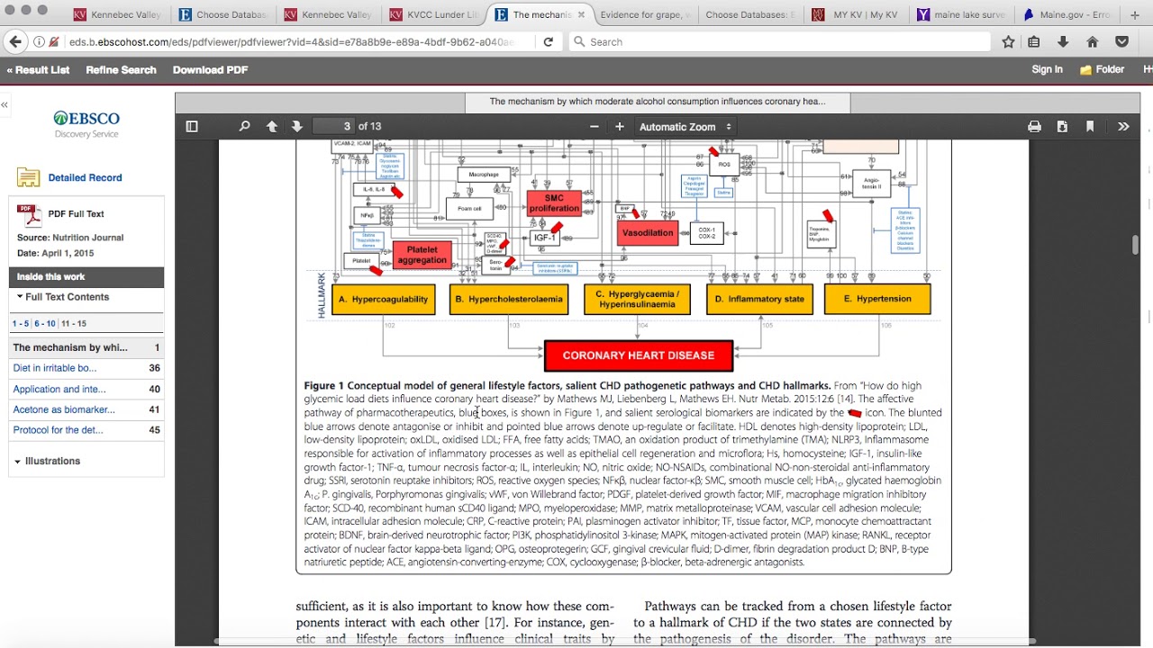This screenshot has height=648, width=1153.
Task: Zoom out of the PDF
Action: [x=594, y=127]
